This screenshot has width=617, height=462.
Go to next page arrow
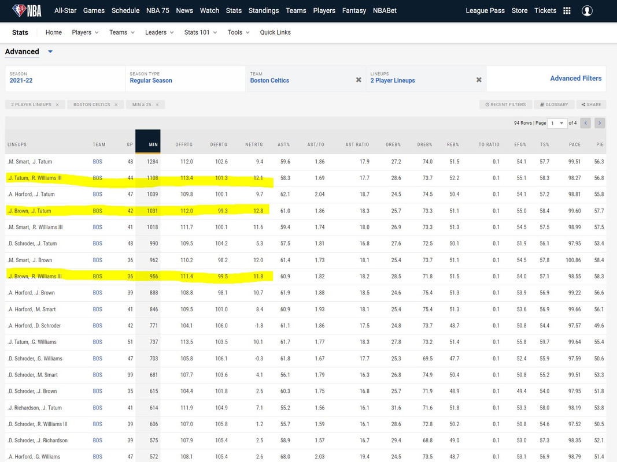pyautogui.click(x=600, y=123)
